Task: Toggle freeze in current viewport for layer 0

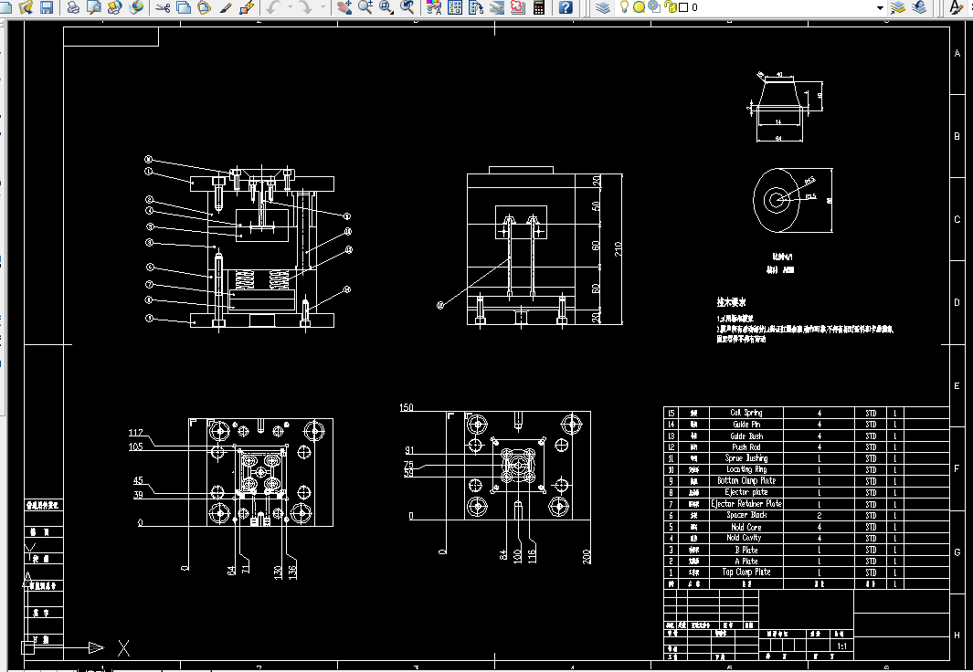Action: (653, 6)
